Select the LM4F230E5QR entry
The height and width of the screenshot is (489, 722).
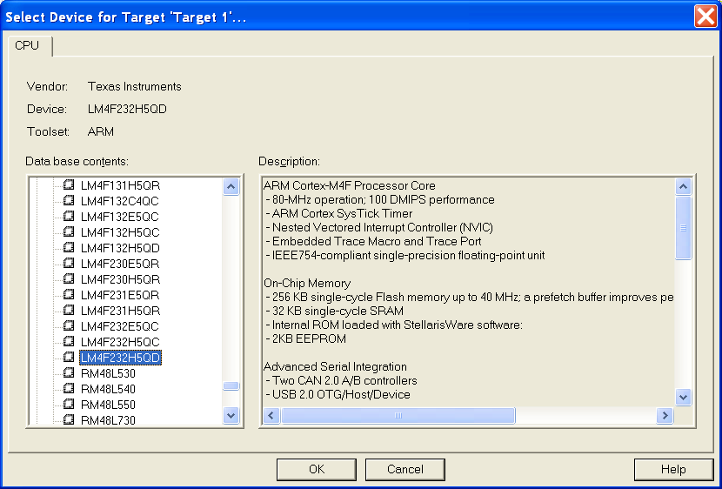pyautogui.click(x=120, y=264)
